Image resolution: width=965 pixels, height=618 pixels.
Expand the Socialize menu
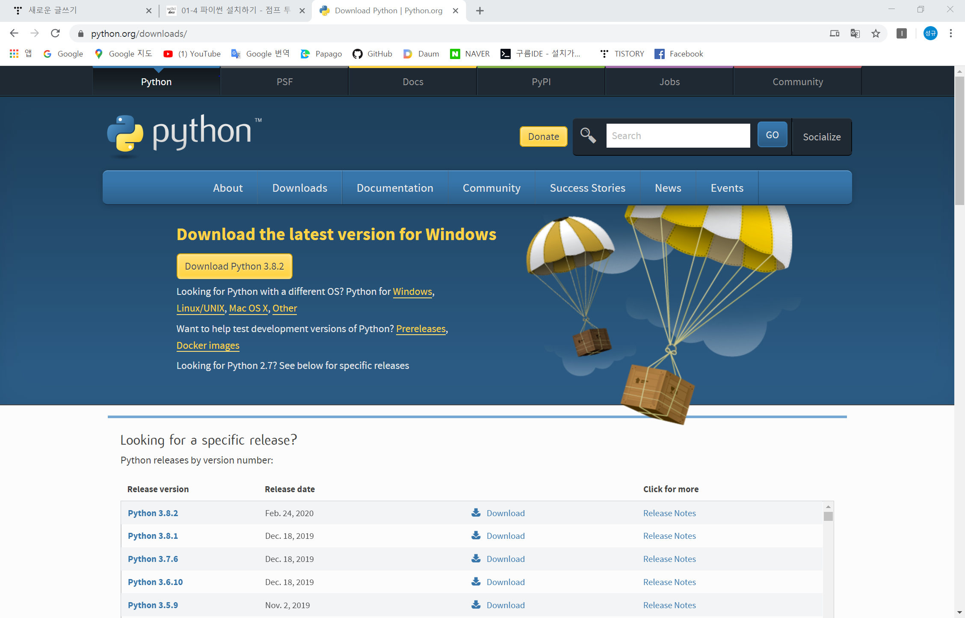[x=821, y=137]
